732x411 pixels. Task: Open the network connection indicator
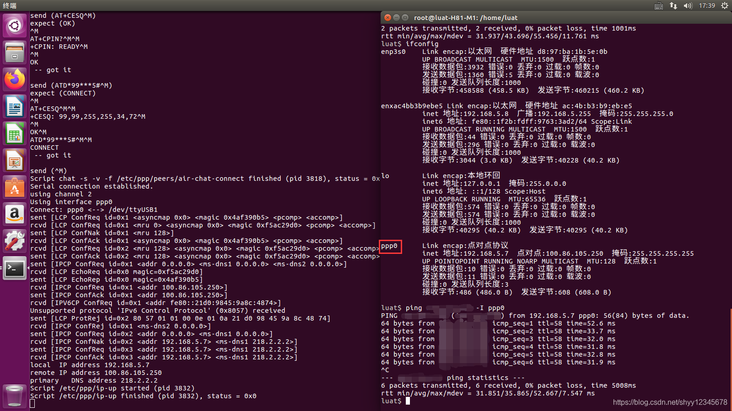pos(673,5)
